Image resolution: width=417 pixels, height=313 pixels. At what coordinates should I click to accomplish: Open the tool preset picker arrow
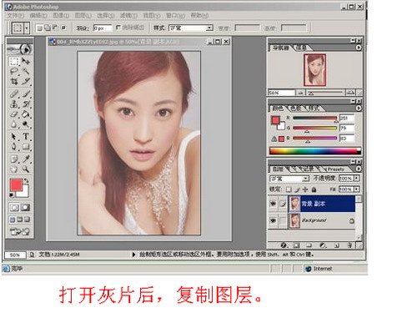tap(27, 28)
